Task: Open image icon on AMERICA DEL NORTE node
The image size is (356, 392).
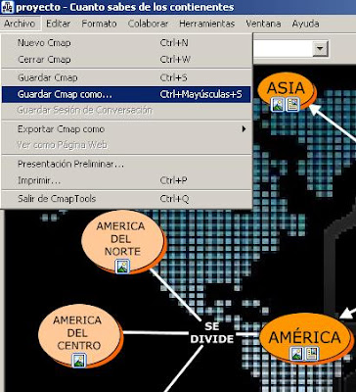Action: point(122,267)
